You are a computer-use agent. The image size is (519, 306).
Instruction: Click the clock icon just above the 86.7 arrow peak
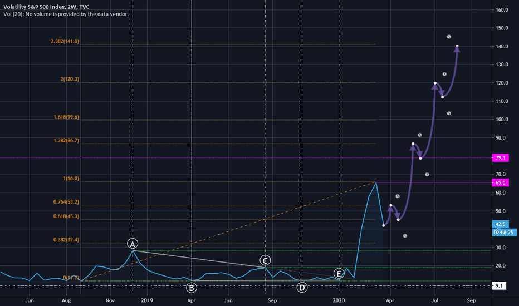[420, 135]
